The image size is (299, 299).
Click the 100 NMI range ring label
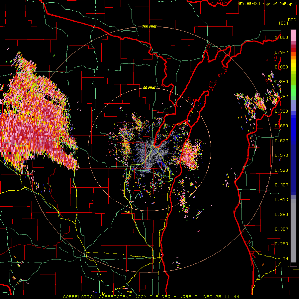pyautogui.click(x=149, y=26)
